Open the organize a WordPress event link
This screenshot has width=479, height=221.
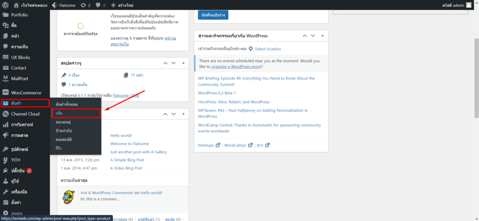(236, 66)
